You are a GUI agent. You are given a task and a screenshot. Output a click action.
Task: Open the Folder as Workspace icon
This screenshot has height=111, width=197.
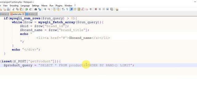(87, 9)
